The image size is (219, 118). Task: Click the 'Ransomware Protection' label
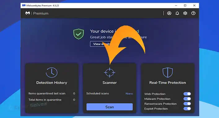(x=160, y=104)
